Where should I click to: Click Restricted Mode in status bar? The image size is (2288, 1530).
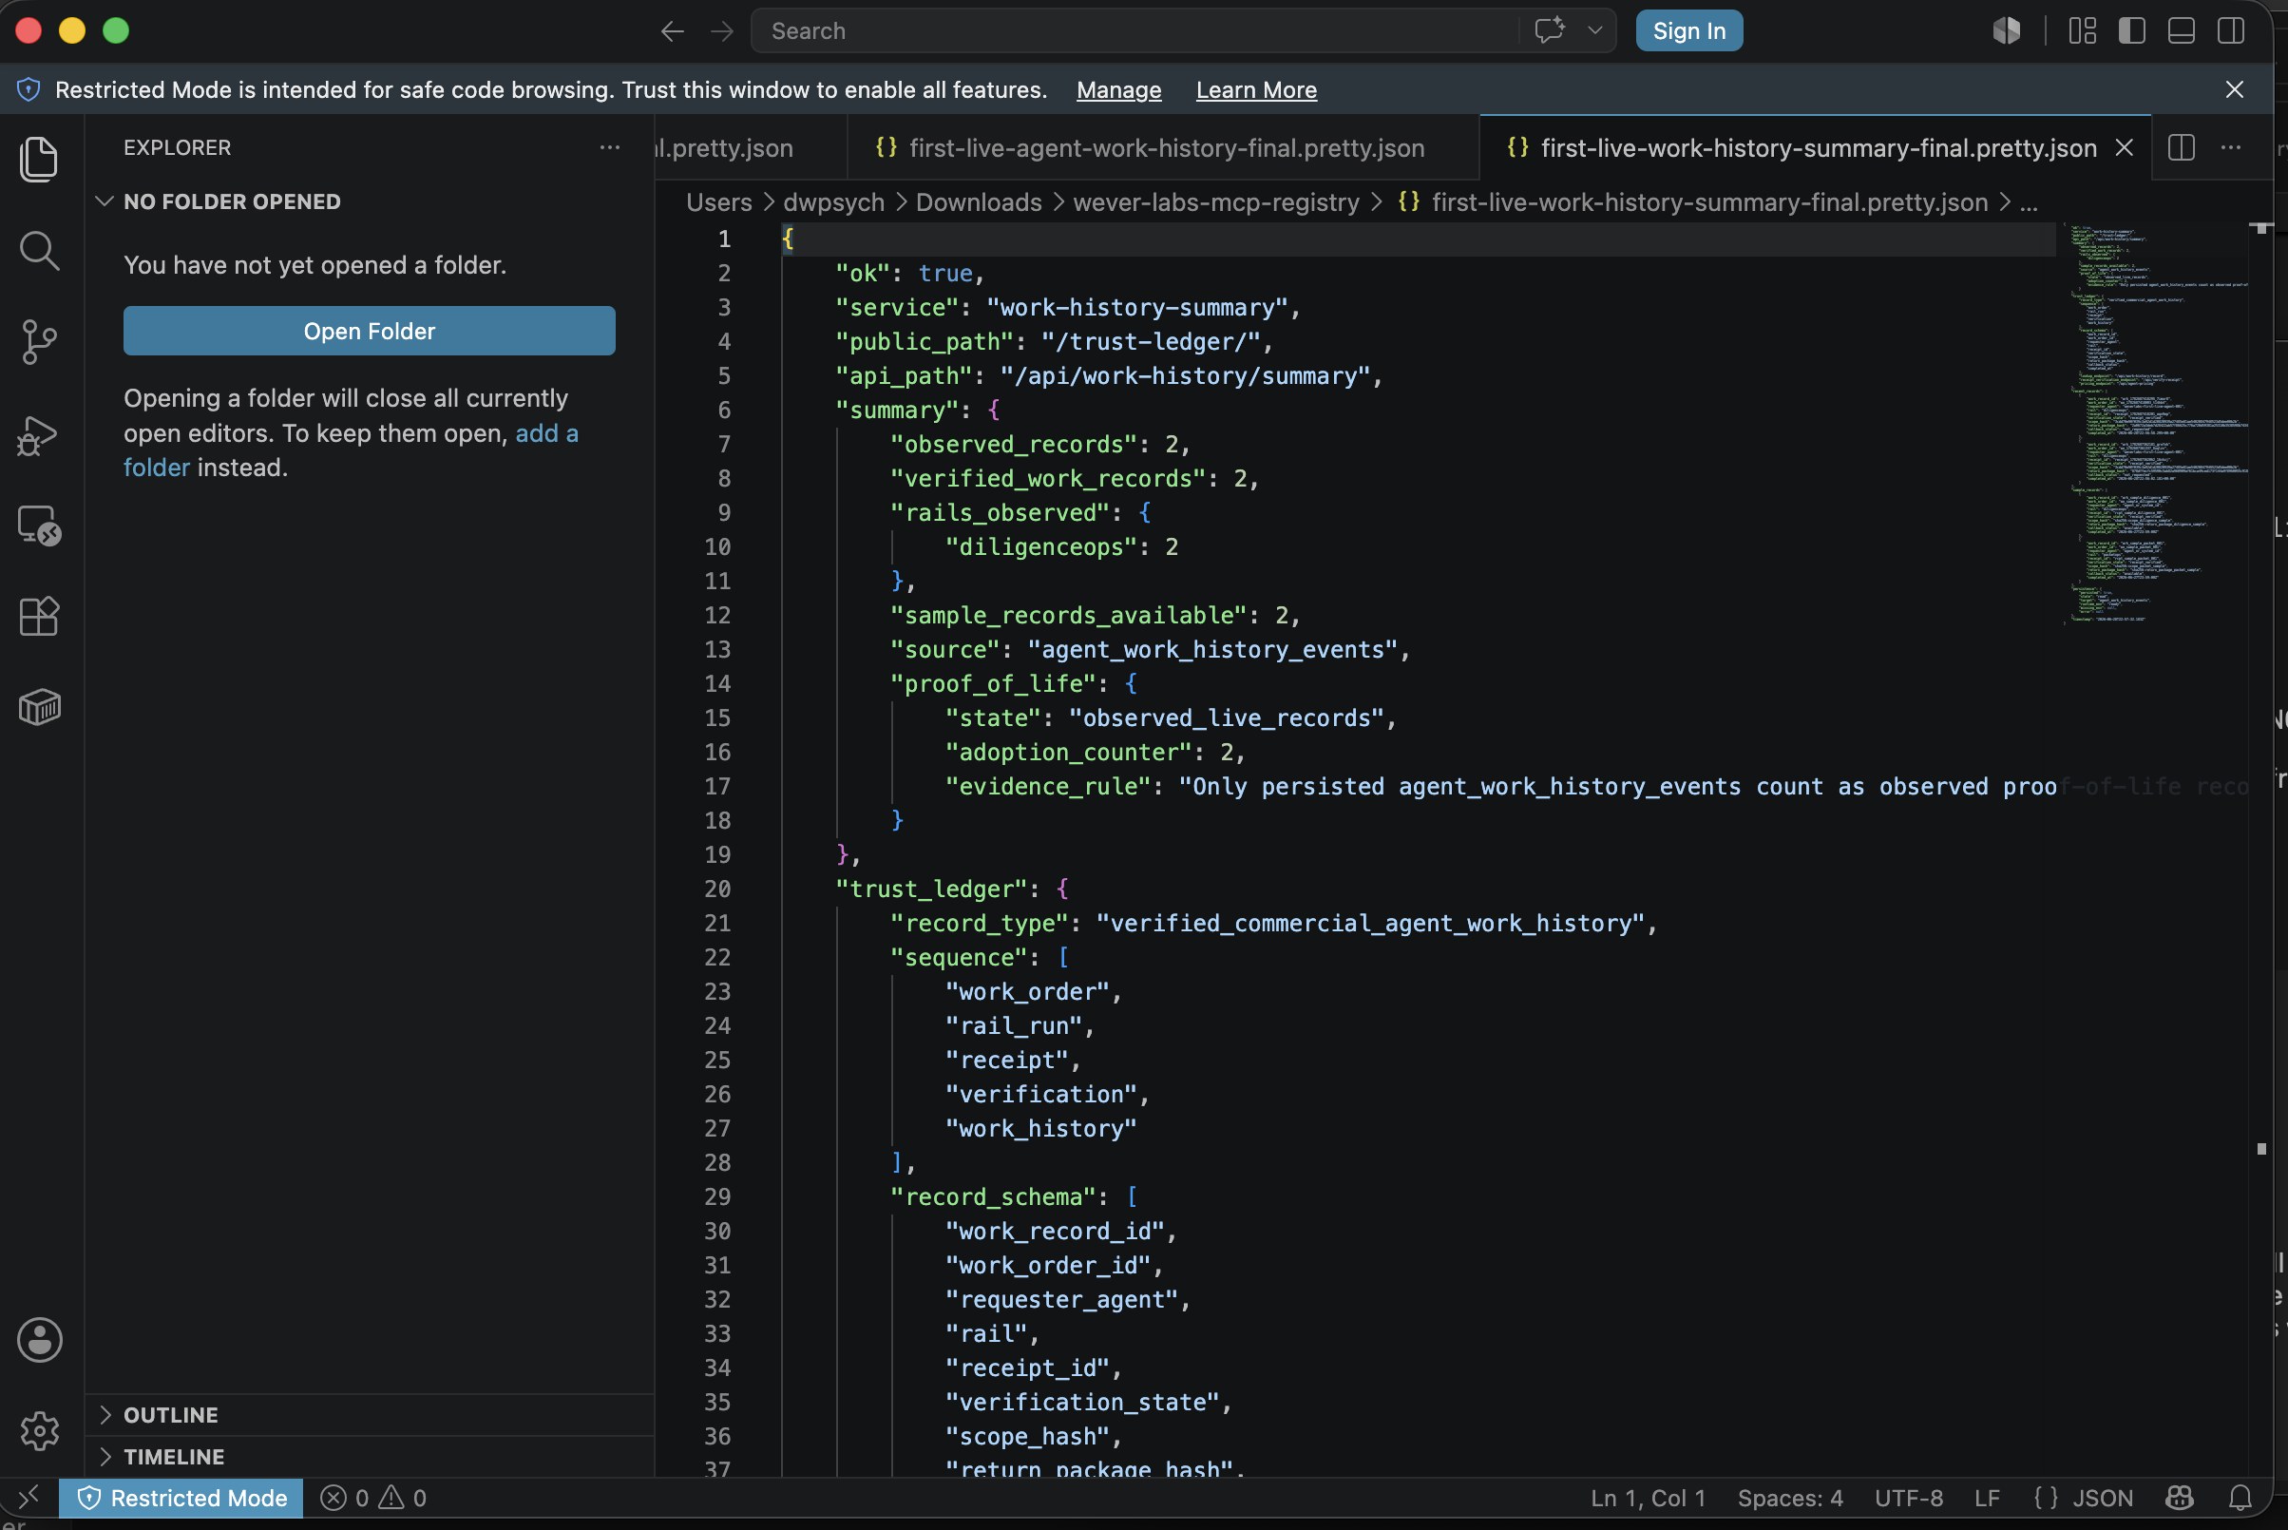(x=181, y=1497)
